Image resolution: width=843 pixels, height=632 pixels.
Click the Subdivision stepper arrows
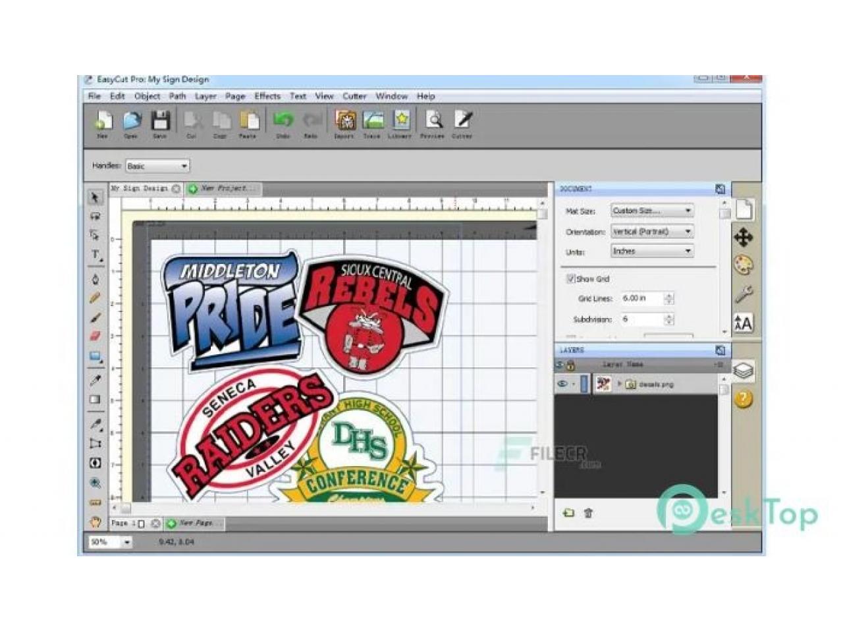click(669, 319)
